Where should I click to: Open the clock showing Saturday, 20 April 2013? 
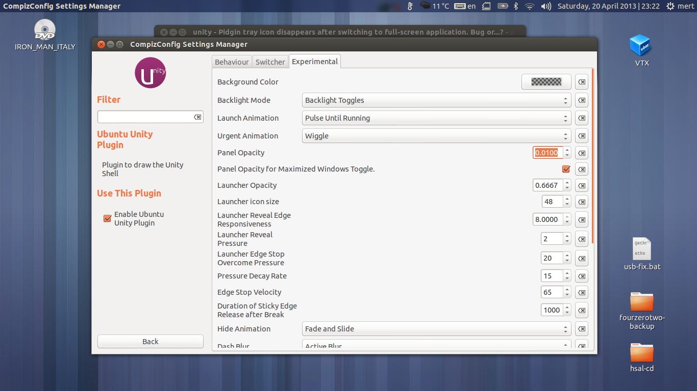[x=608, y=7]
